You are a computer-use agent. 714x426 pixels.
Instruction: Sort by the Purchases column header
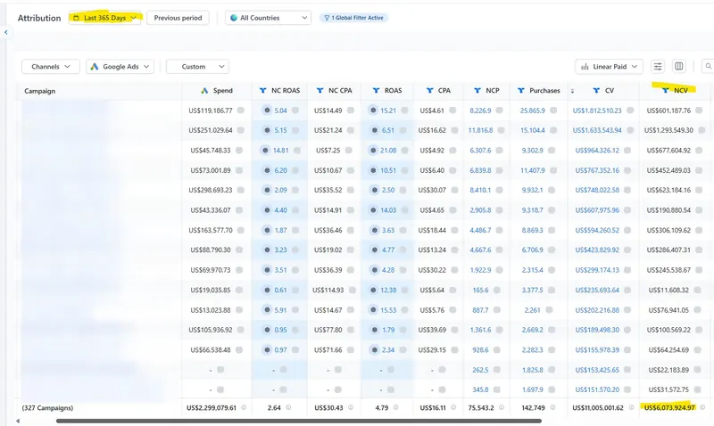tap(544, 91)
